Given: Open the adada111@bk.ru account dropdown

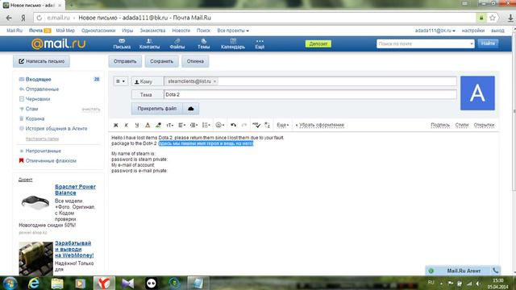Looking at the screenshot, I should click(435, 31).
